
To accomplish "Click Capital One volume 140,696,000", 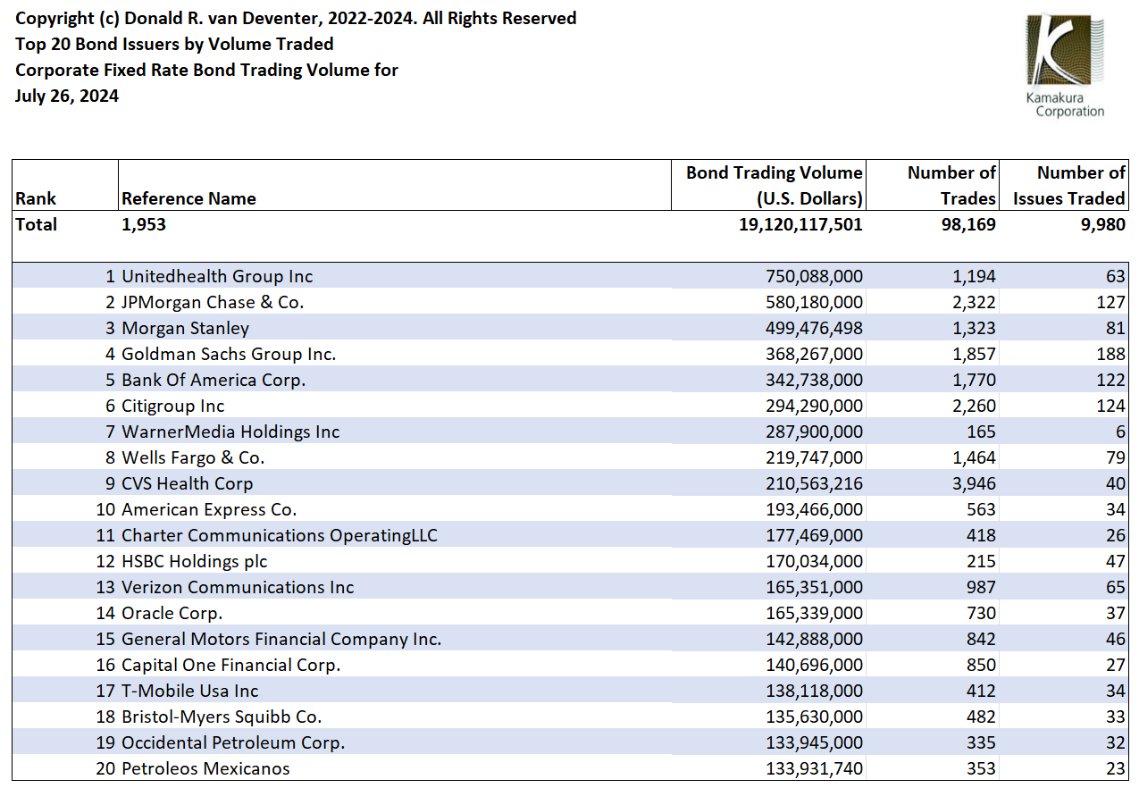I will [x=815, y=665].
